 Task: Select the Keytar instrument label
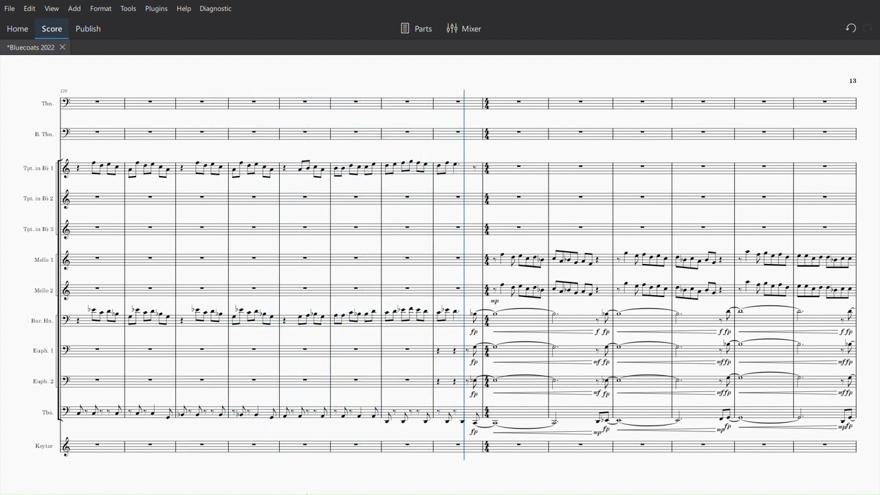[44, 446]
